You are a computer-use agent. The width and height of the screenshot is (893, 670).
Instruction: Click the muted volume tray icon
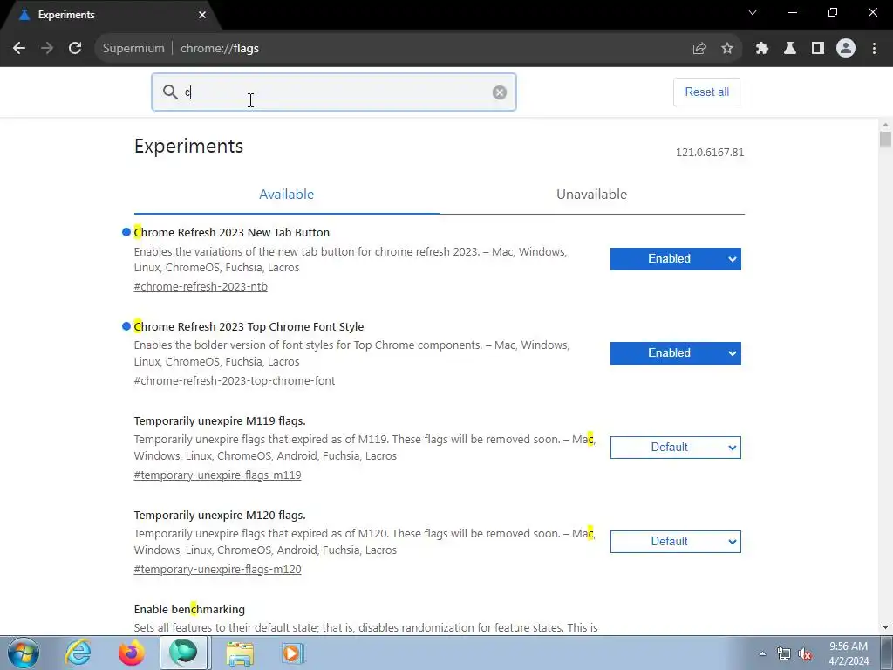(x=805, y=654)
